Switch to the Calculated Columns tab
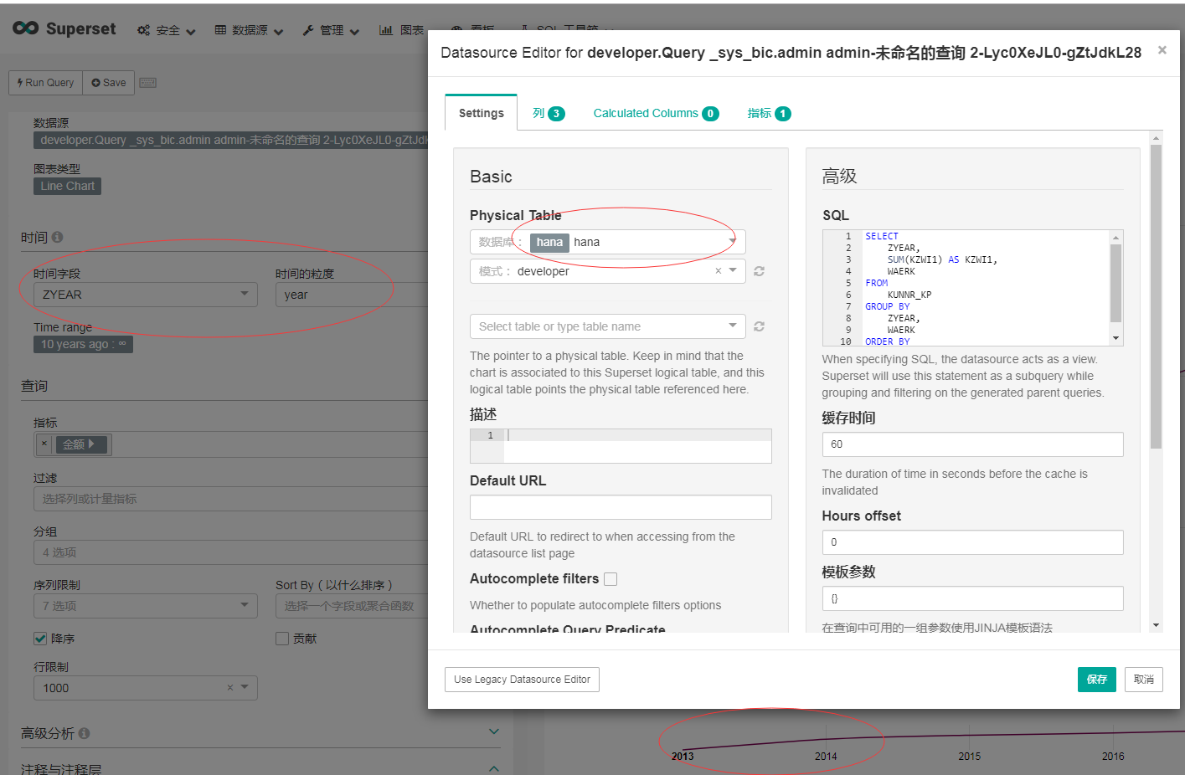 click(x=656, y=113)
